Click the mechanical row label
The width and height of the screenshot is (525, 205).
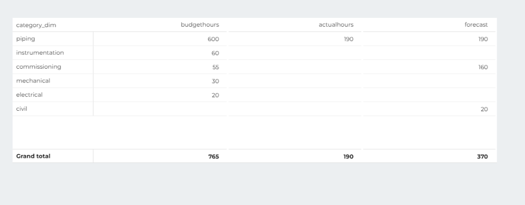click(x=33, y=81)
